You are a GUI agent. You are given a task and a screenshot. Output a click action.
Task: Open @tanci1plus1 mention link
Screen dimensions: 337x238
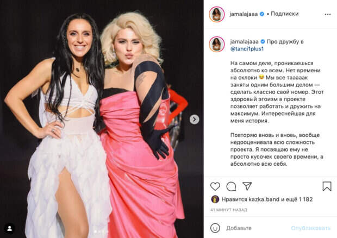click(247, 49)
